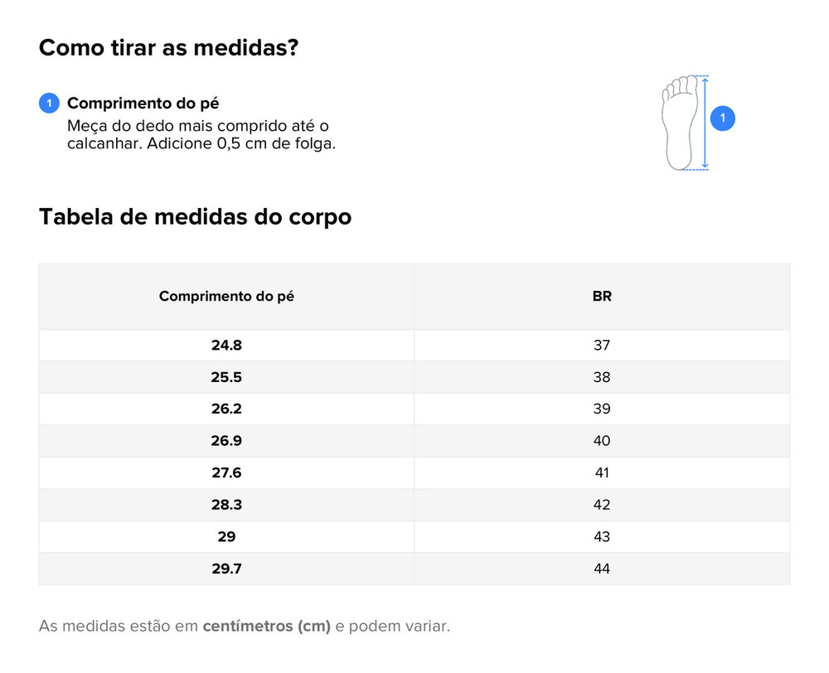The width and height of the screenshot is (829, 673).
Task: Choose BR size 42 in table
Action: pos(602,505)
